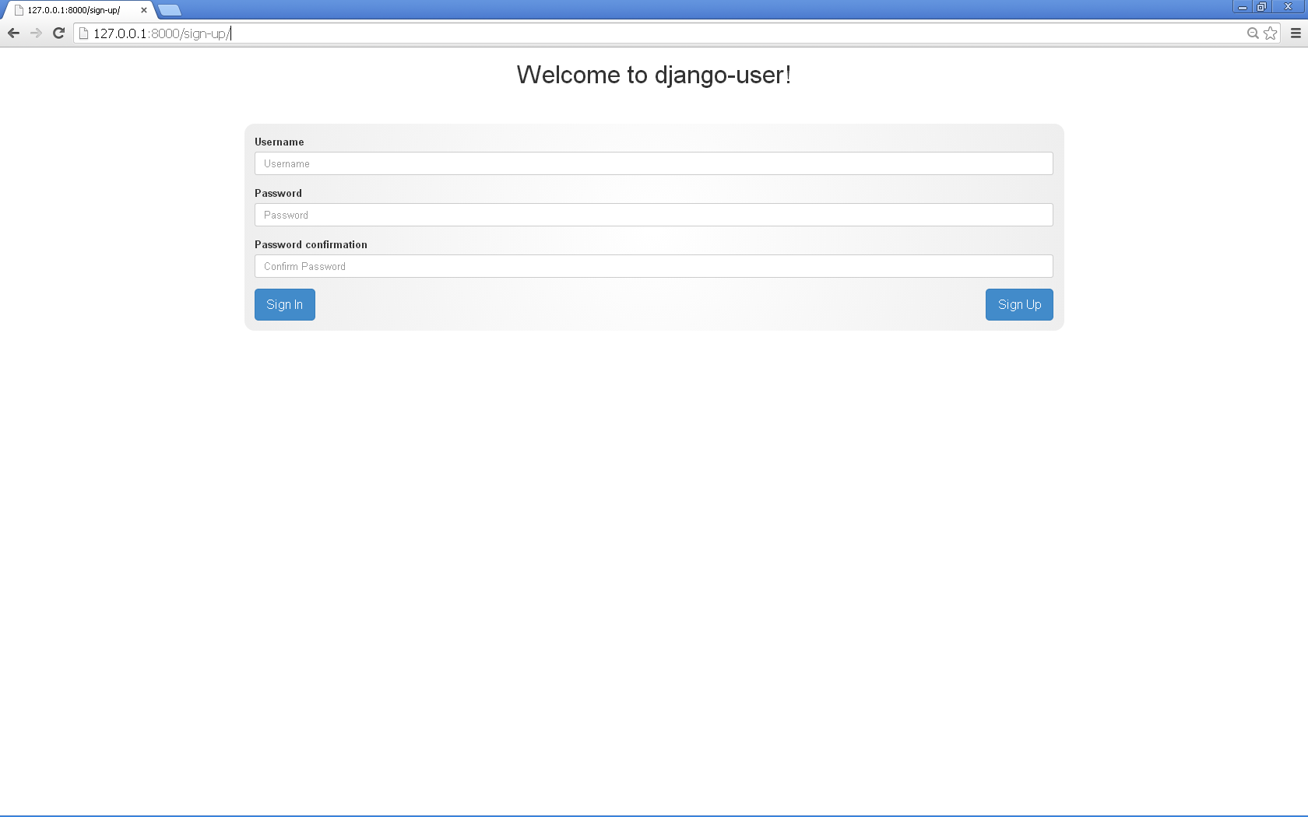Go back using the browser back arrow
The image size is (1308, 817).
click(13, 33)
